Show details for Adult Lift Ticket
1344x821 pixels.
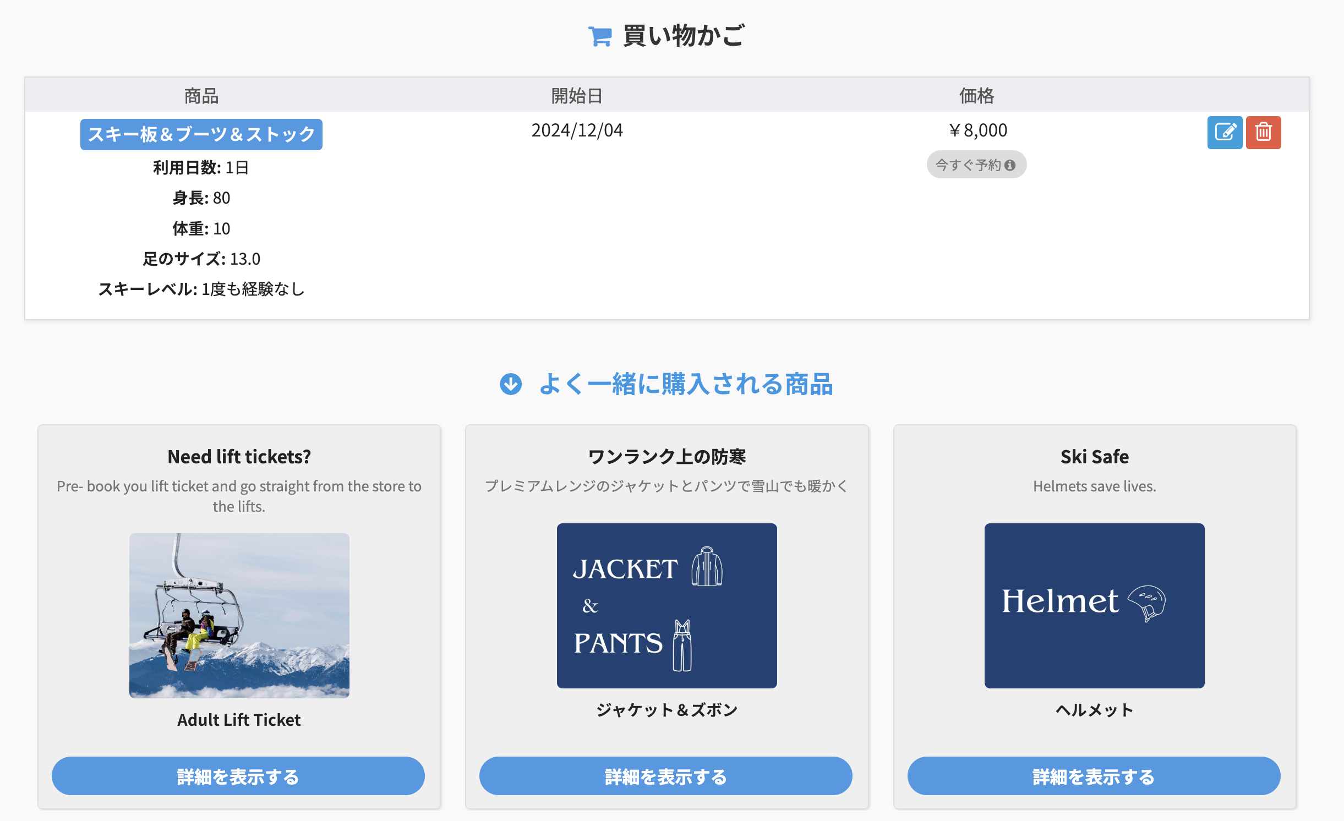[x=238, y=776]
